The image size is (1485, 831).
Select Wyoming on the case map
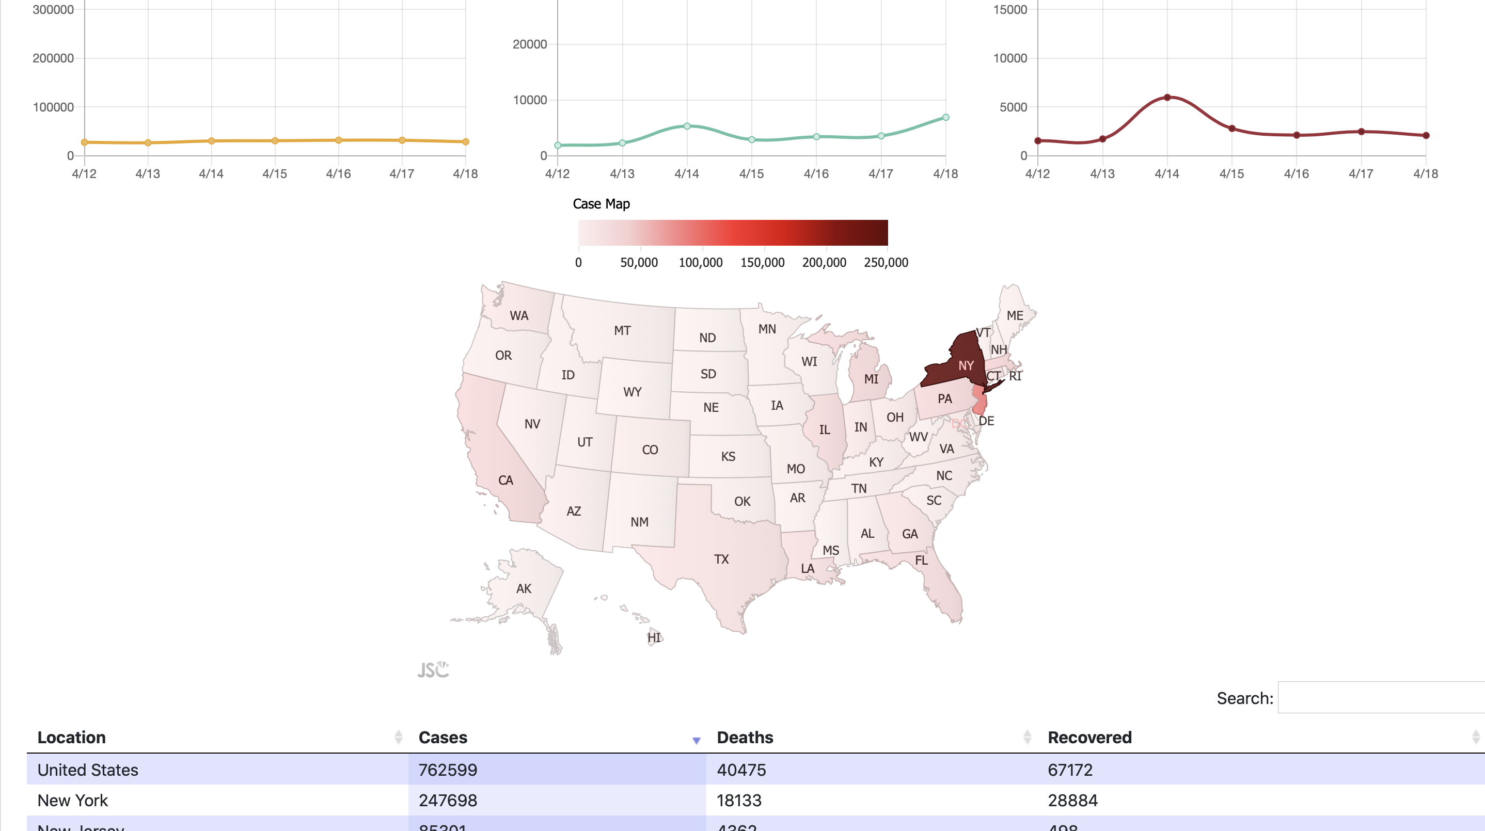(x=633, y=392)
